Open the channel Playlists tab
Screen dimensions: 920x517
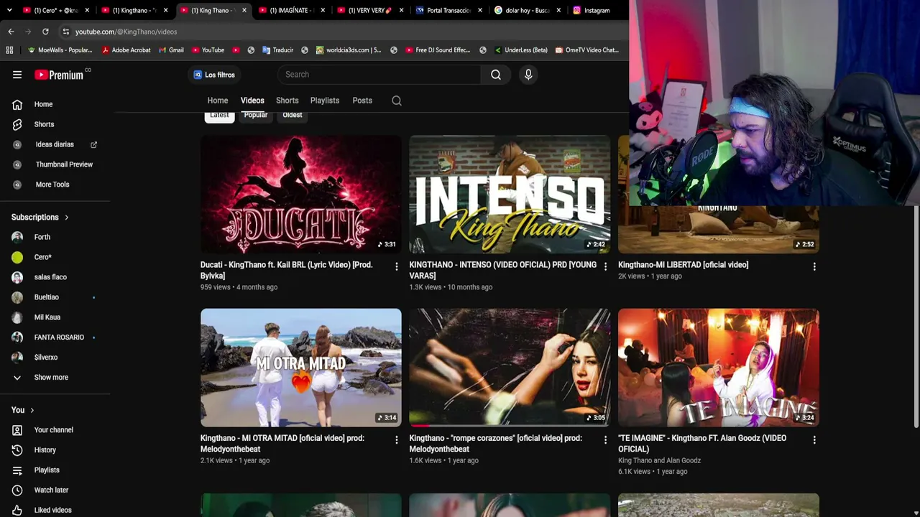325,101
